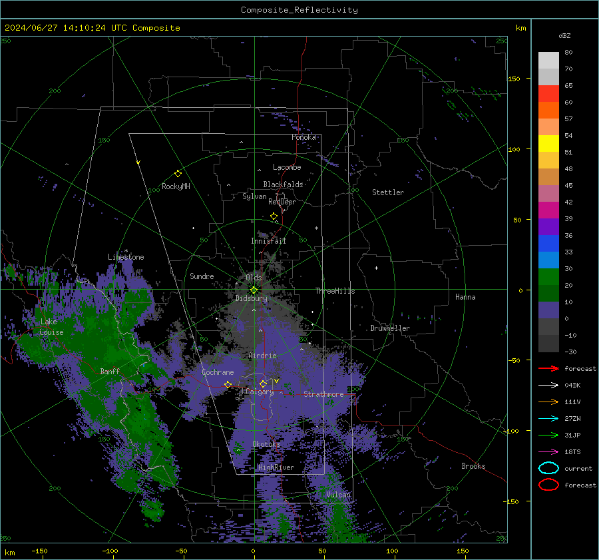Click the Blackfalds label

tap(283, 184)
